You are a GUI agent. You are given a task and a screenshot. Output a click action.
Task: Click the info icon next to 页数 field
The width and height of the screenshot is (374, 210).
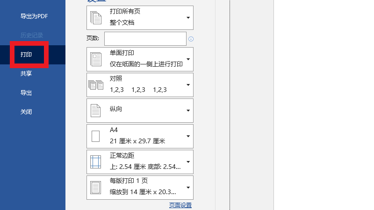click(191, 39)
